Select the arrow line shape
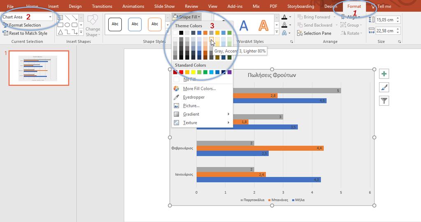This screenshot has width=421, height=222. [x=74, y=18]
